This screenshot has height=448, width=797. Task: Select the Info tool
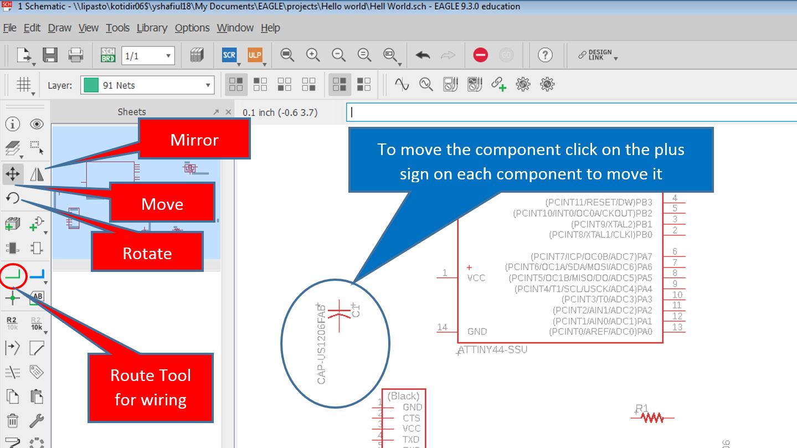point(12,124)
